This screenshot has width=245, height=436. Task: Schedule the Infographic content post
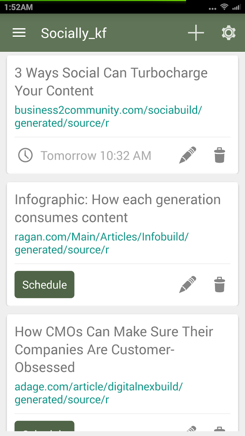[45, 284]
